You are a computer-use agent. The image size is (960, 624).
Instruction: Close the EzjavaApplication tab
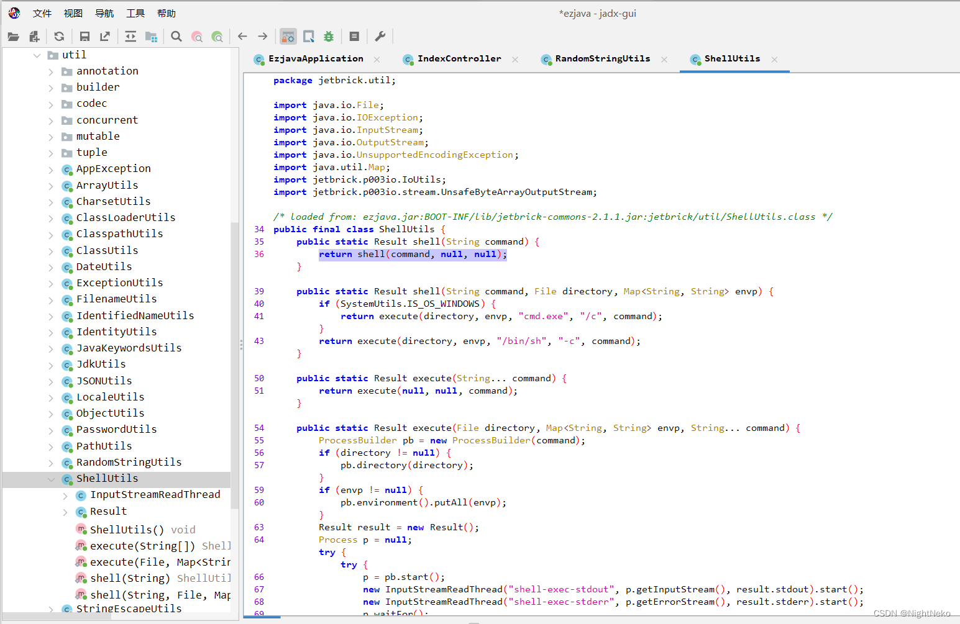377,60
